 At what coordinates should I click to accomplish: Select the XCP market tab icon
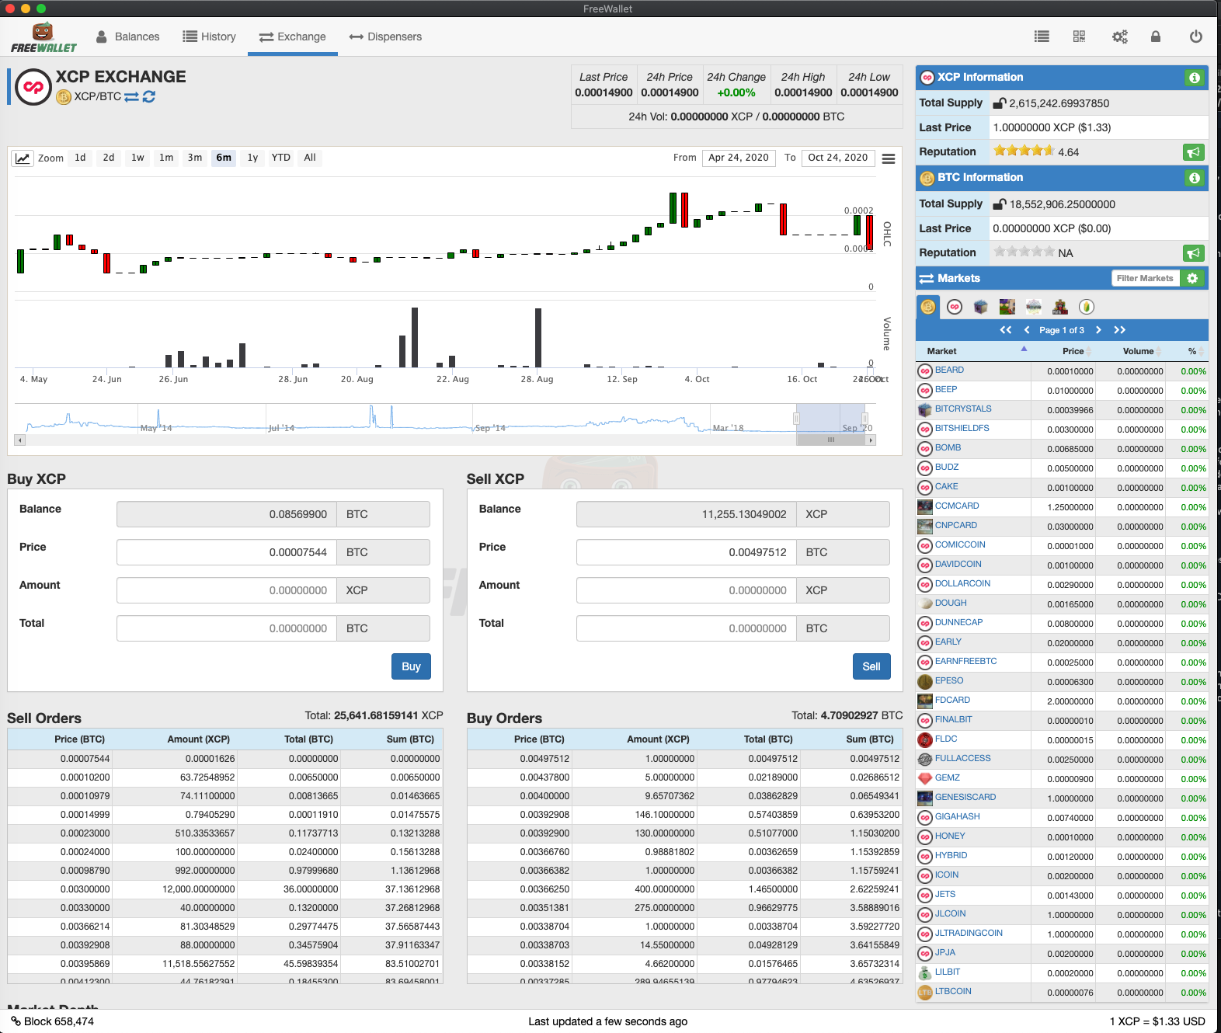(x=955, y=307)
